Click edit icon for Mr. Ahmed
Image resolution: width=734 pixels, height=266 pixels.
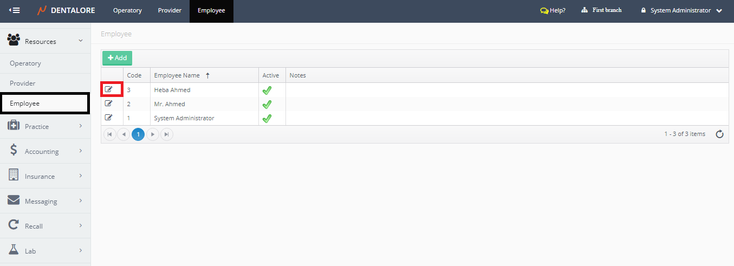pyautogui.click(x=108, y=103)
